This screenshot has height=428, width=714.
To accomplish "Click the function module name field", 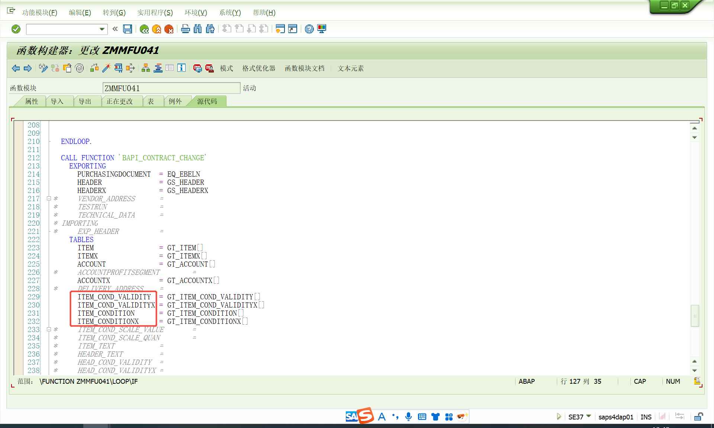I will point(171,88).
